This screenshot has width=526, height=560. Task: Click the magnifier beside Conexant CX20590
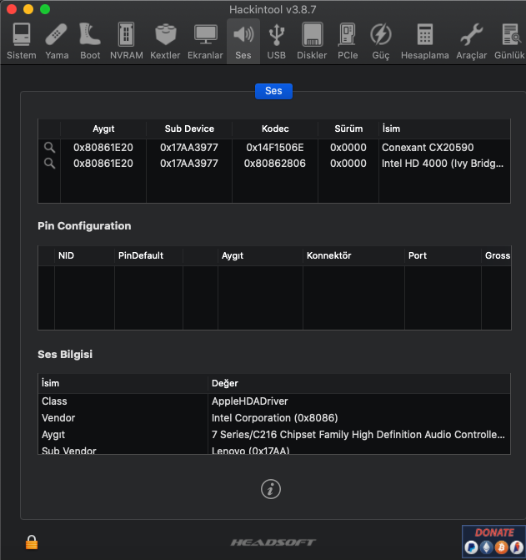(49, 147)
